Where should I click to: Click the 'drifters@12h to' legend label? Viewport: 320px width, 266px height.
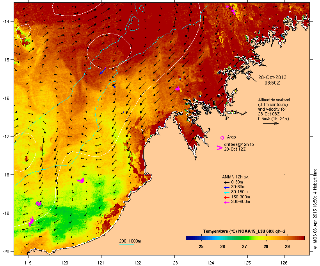click(239, 144)
